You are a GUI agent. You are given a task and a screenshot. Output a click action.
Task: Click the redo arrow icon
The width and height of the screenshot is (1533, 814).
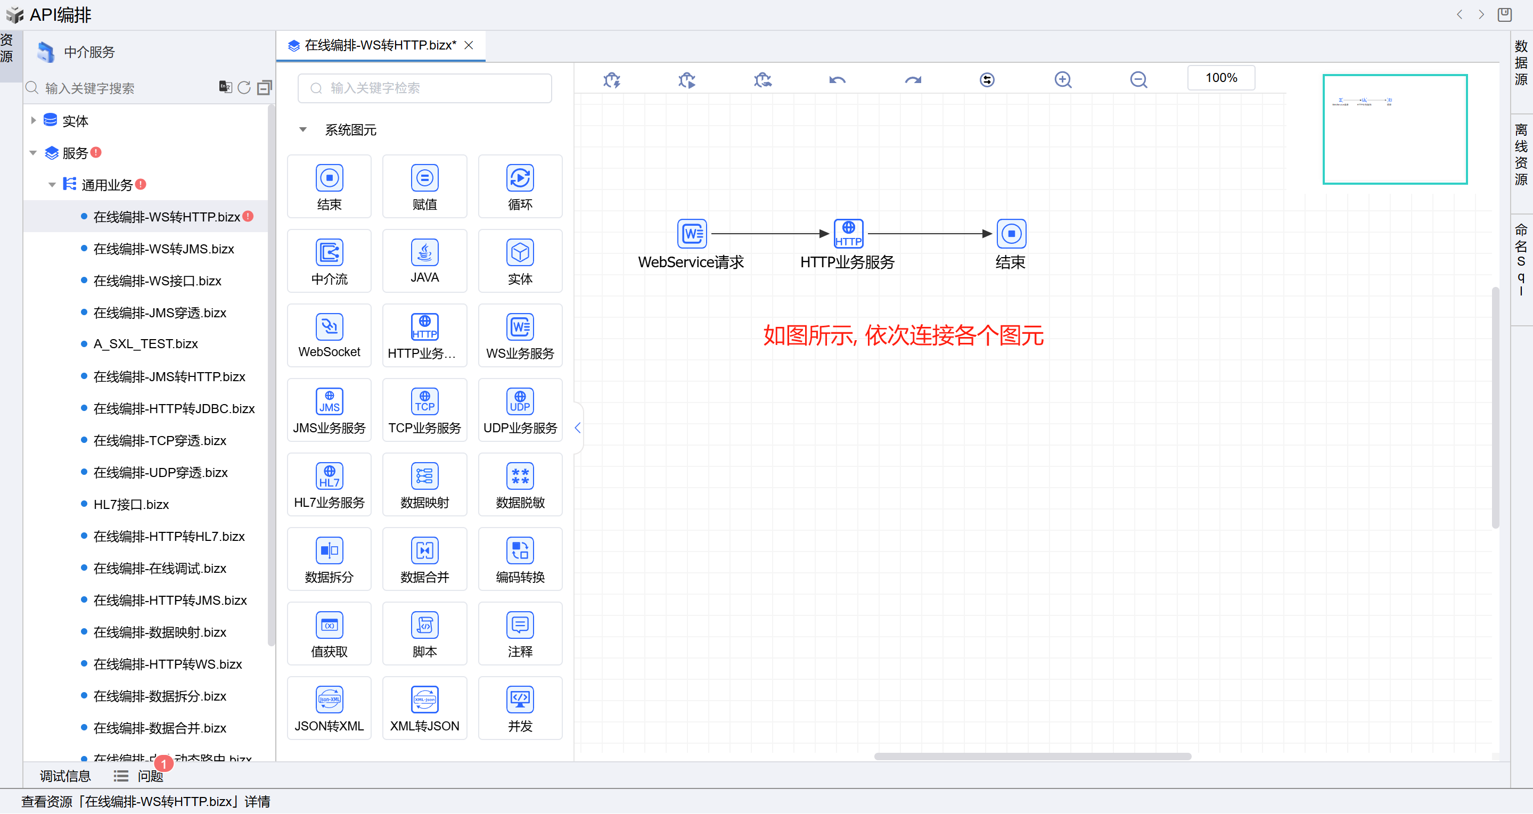tap(912, 80)
